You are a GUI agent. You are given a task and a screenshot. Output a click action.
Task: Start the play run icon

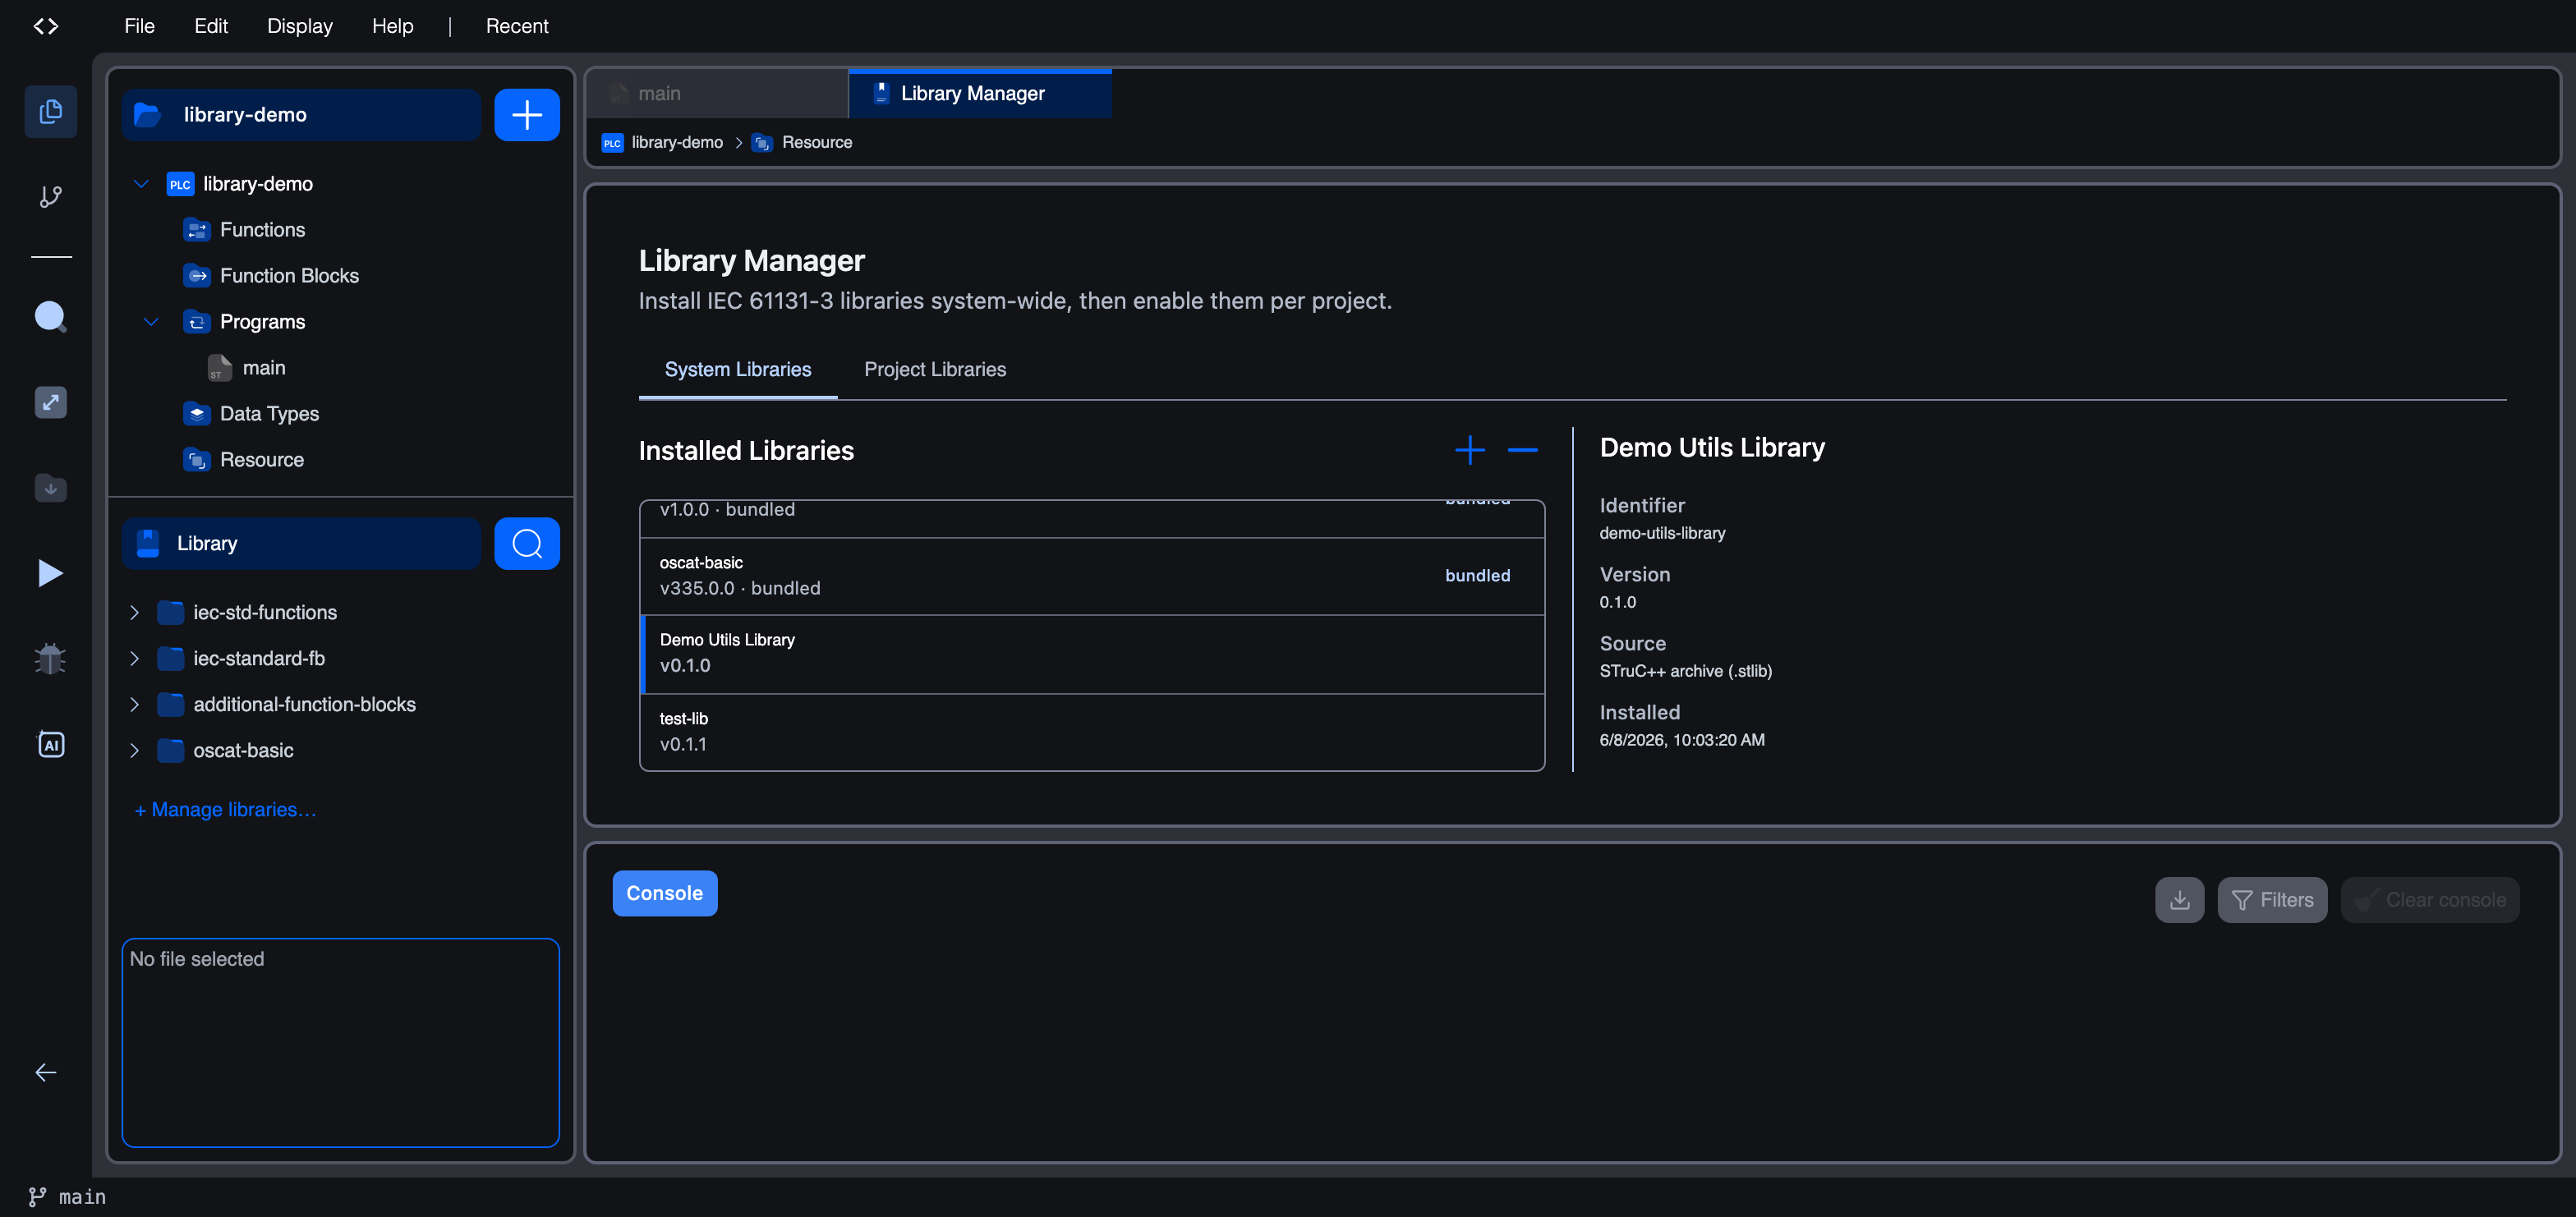point(50,573)
